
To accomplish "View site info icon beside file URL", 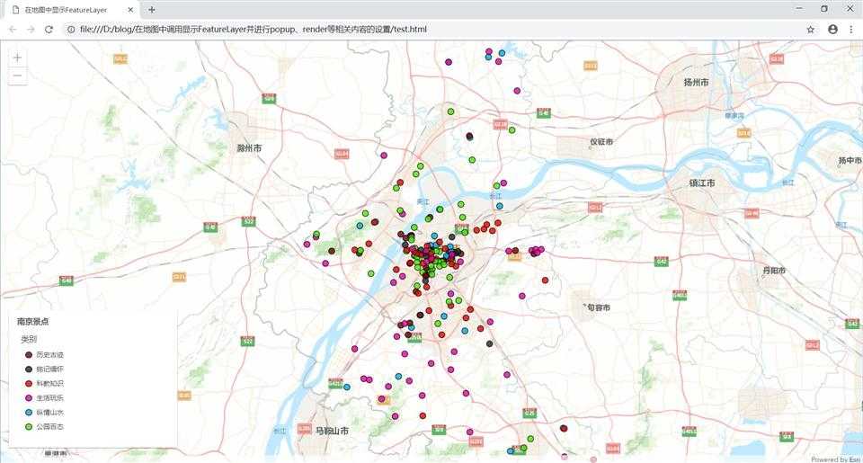I will click(71, 29).
